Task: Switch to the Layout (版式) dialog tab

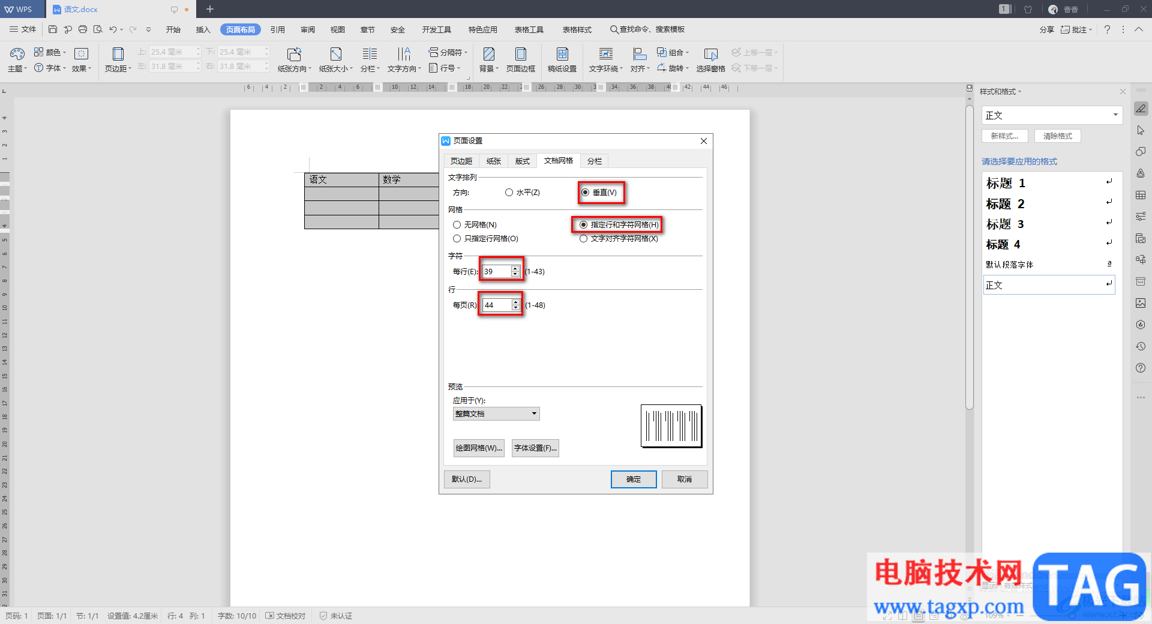Action: click(523, 161)
